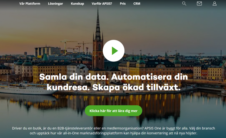This screenshot has height=138, width=226.
Task: Click the word "Automatisera" in the headline
Action: pyautogui.click(x=141, y=77)
